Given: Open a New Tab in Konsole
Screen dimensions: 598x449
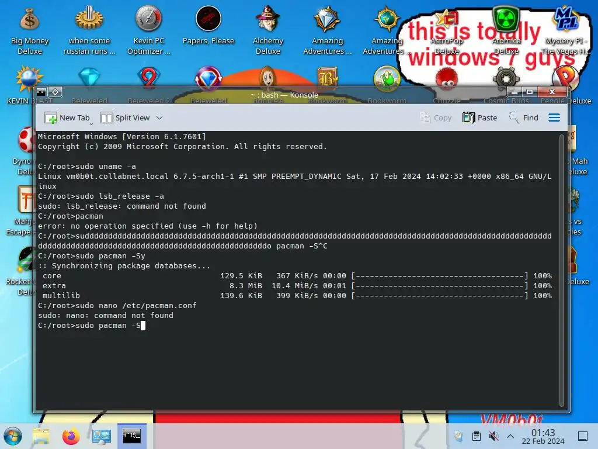Looking at the screenshot, I should tap(67, 118).
